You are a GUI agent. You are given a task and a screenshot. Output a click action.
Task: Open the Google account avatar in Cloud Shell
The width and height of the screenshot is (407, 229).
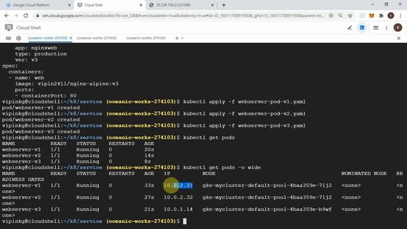(x=397, y=27)
